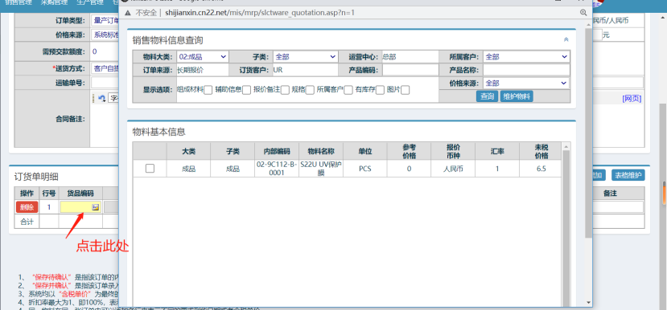Click the undo arrow icon in 合同备注 editor
The height and width of the screenshot is (310, 667).
pyautogui.click(x=102, y=98)
